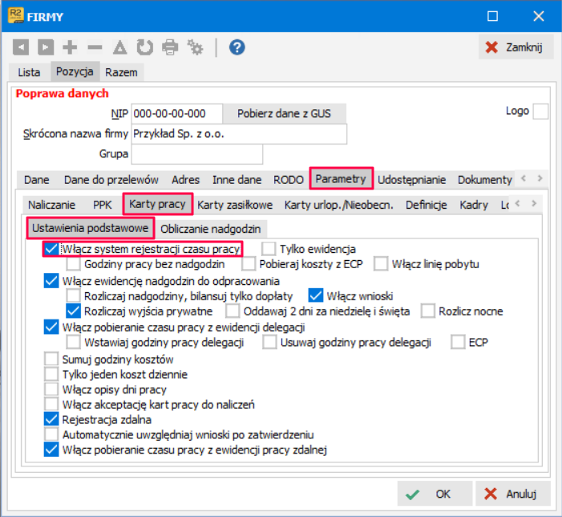The height and width of the screenshot is (517, 562).
Task: Open the Inne dane tab
Action: coord(237,180)
